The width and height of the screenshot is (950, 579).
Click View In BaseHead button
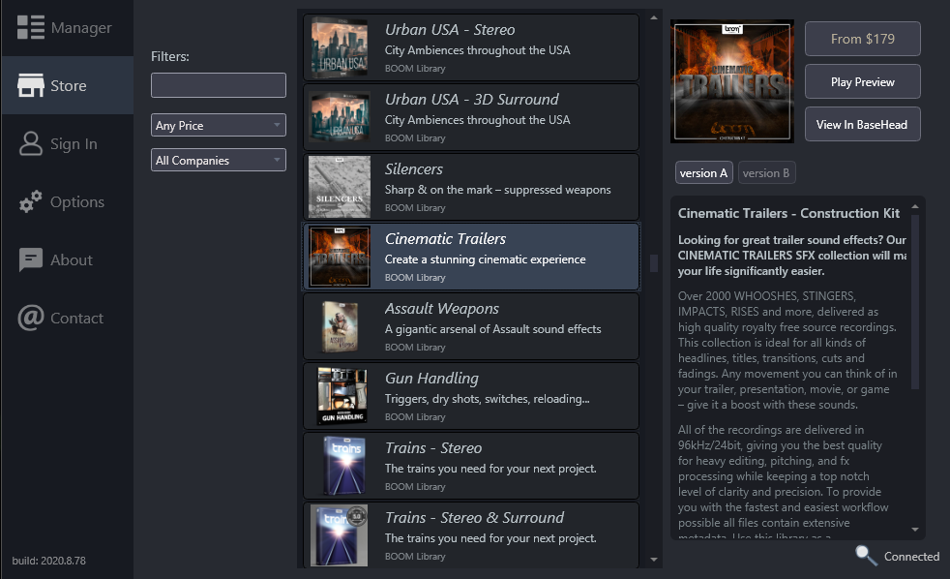tap(862, 124)
